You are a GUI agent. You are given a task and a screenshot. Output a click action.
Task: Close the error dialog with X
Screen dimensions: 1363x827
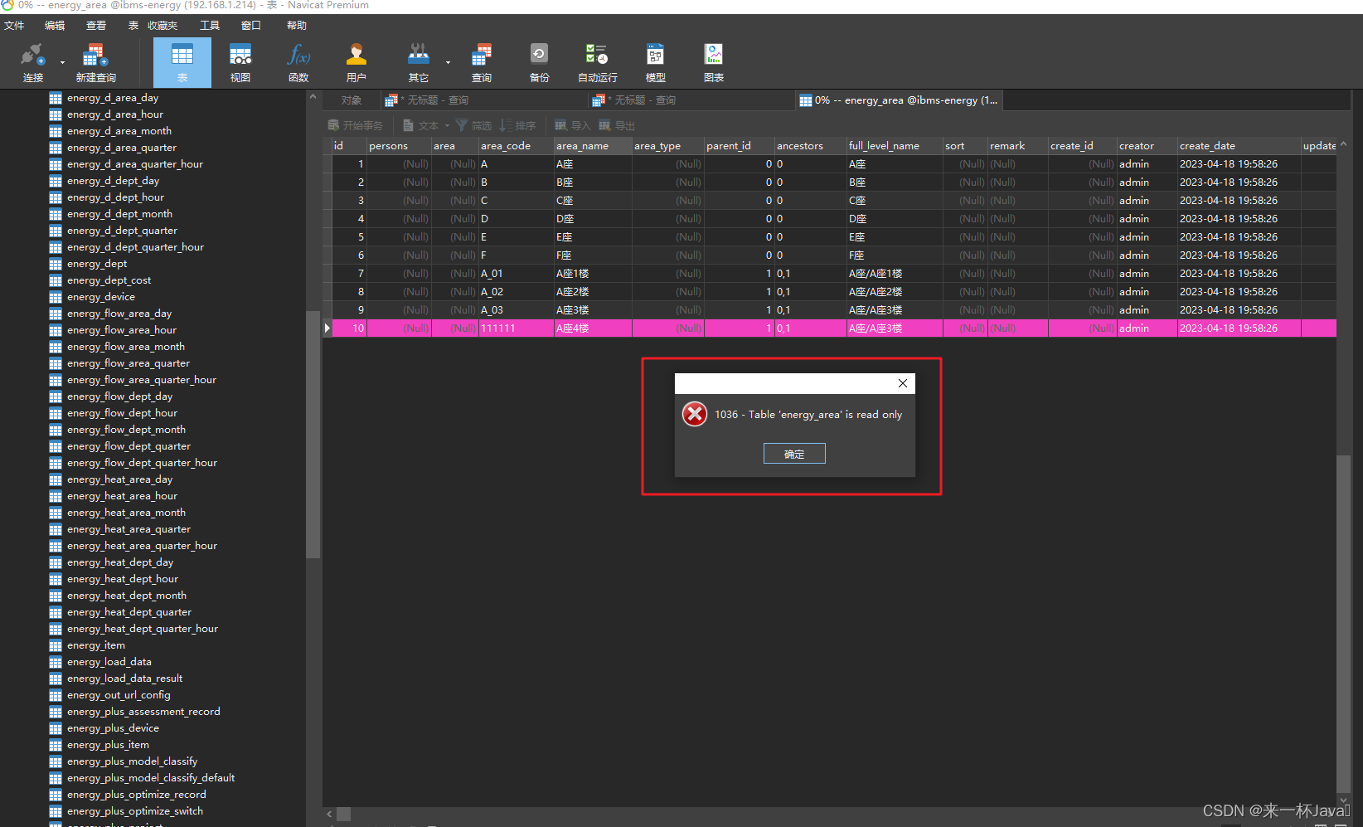903,383
